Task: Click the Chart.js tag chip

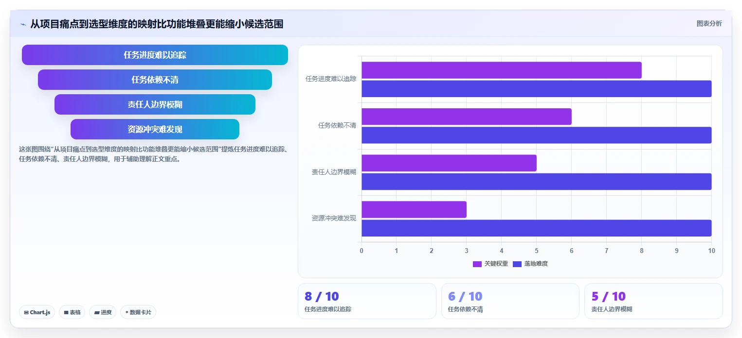Action: [x=37, y=312]
